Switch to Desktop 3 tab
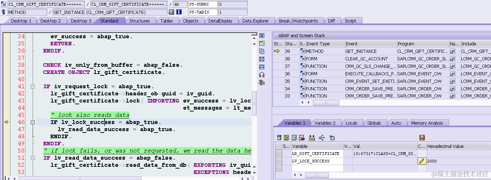This screenshot has height=180, width=491. click(x=81, y=21)
